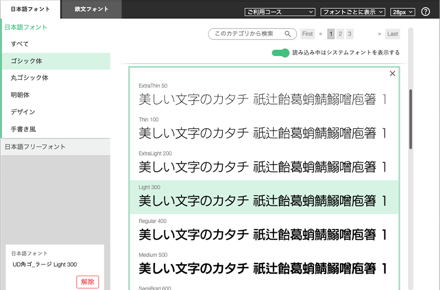
Task: Toggle system font display while loading
Action: point(280,53)
